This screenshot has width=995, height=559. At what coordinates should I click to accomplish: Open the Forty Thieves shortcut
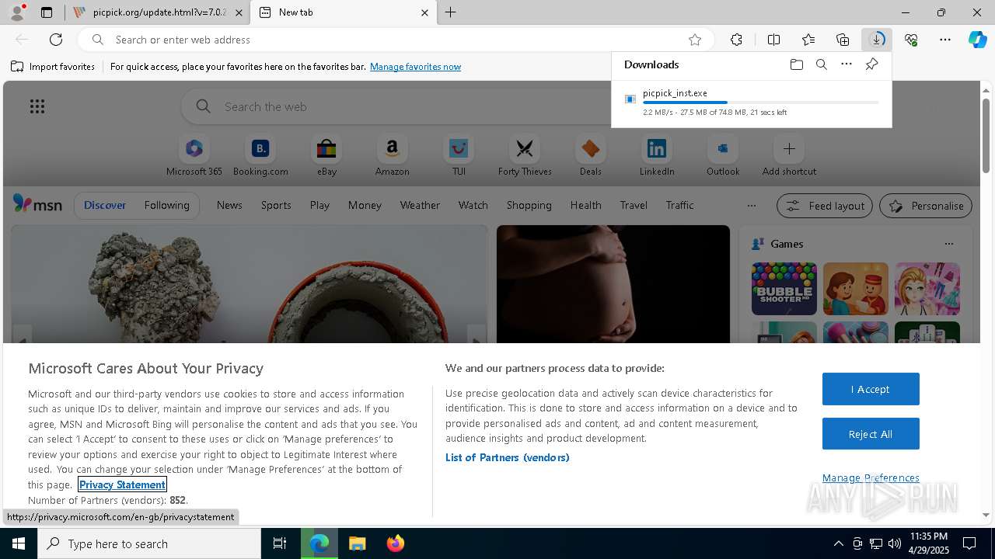tap(525, 156)
